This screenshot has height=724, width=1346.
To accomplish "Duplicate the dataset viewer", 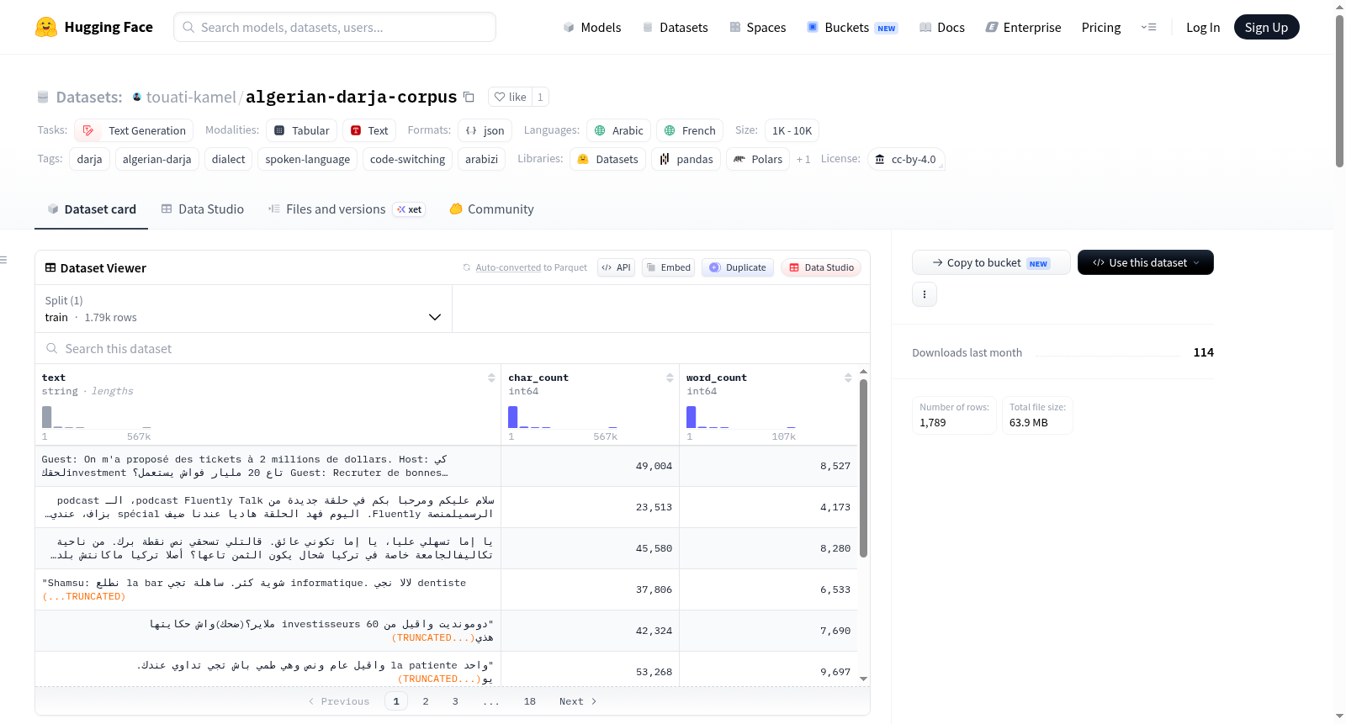I will point(738,267).
